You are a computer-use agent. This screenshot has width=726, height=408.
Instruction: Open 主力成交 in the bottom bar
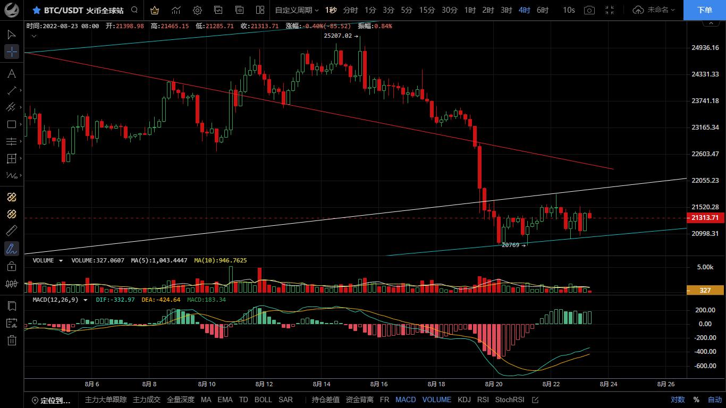pyautogui.click(x=147, y=400)
